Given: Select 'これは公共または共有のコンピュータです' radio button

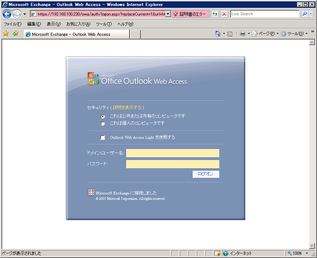Looking at the screenshot, I should (x=103, y=116).
